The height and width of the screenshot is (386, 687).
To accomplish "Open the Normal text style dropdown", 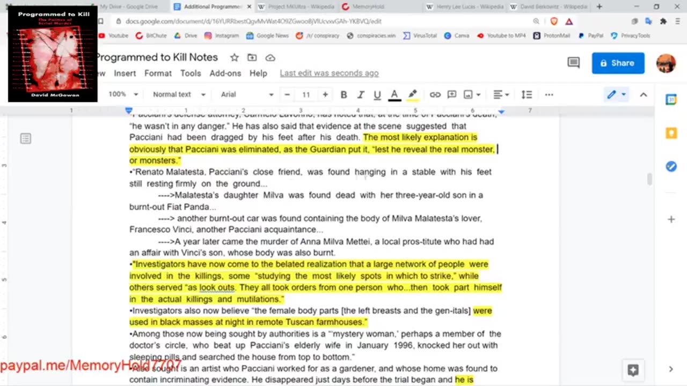I will pyautogui.click(x=179, y=94).
